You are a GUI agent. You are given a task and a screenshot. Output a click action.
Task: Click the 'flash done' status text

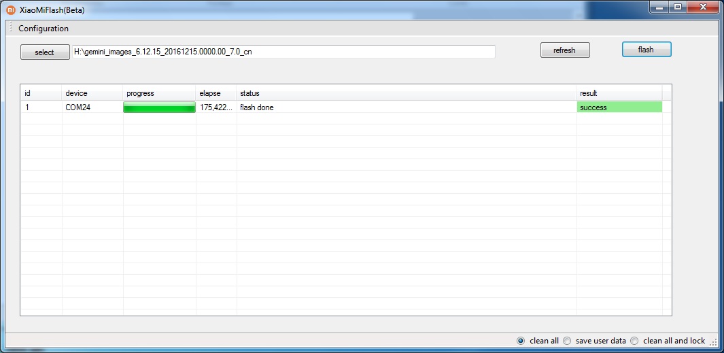coord(257,107)
